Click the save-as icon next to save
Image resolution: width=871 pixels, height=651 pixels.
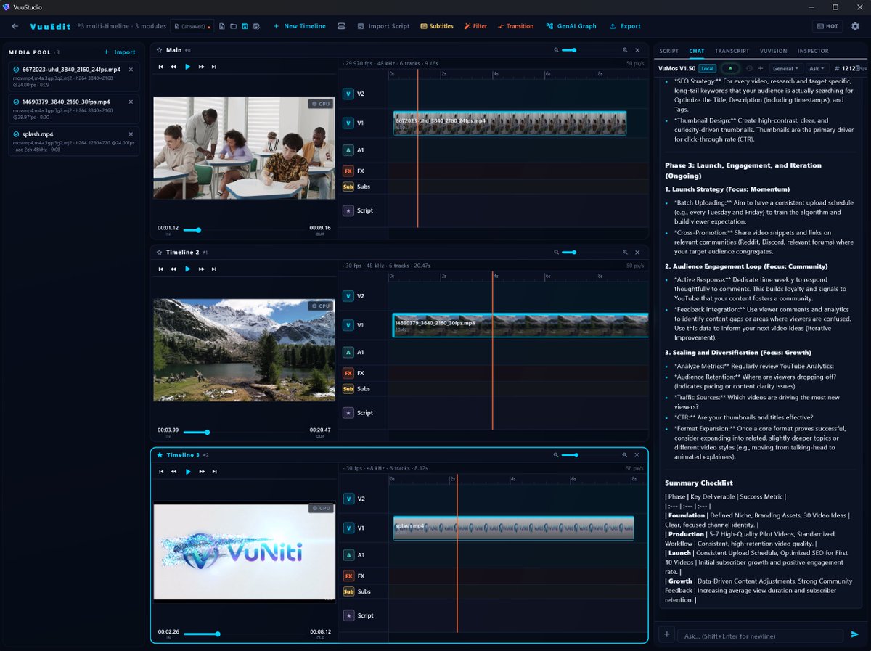click(257, 26)
